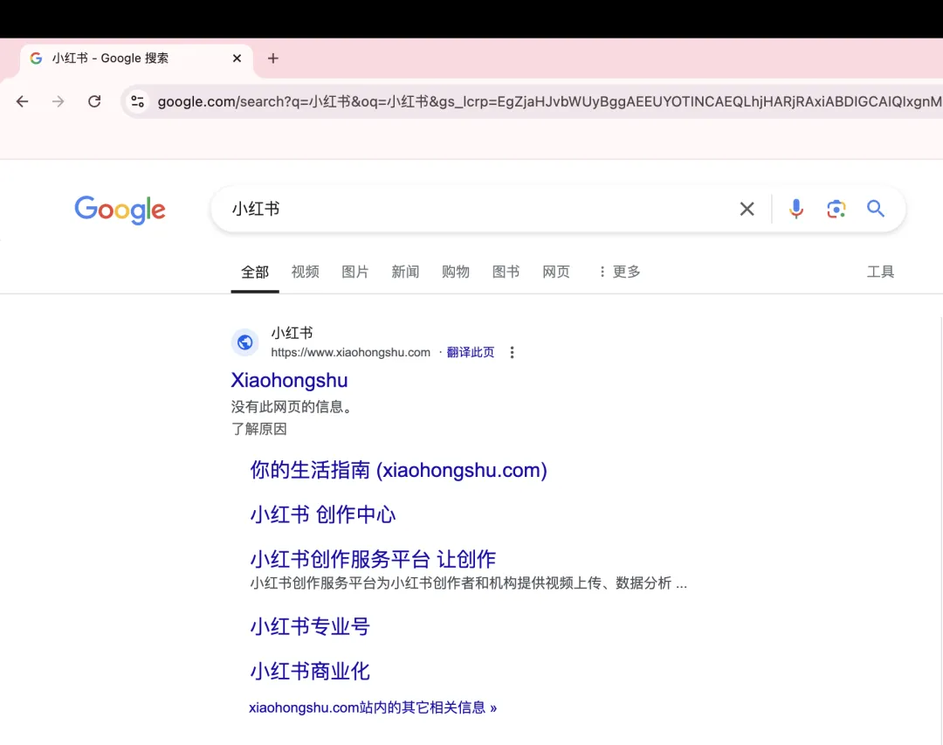Open the 小红书专业号 sitelink
This screenshot has width=943, height=745.
coord(310,626)
